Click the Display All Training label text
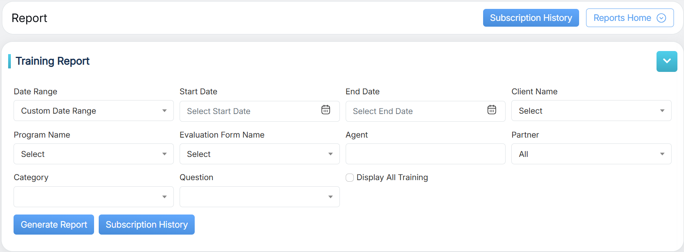The height and width of the screenshot is (252, 684). click(x=392, y=177)
